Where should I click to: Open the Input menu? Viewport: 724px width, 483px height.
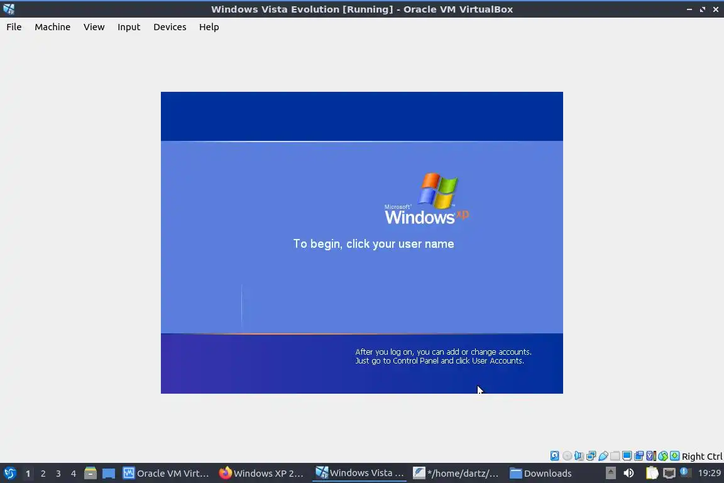pos(129,27)
